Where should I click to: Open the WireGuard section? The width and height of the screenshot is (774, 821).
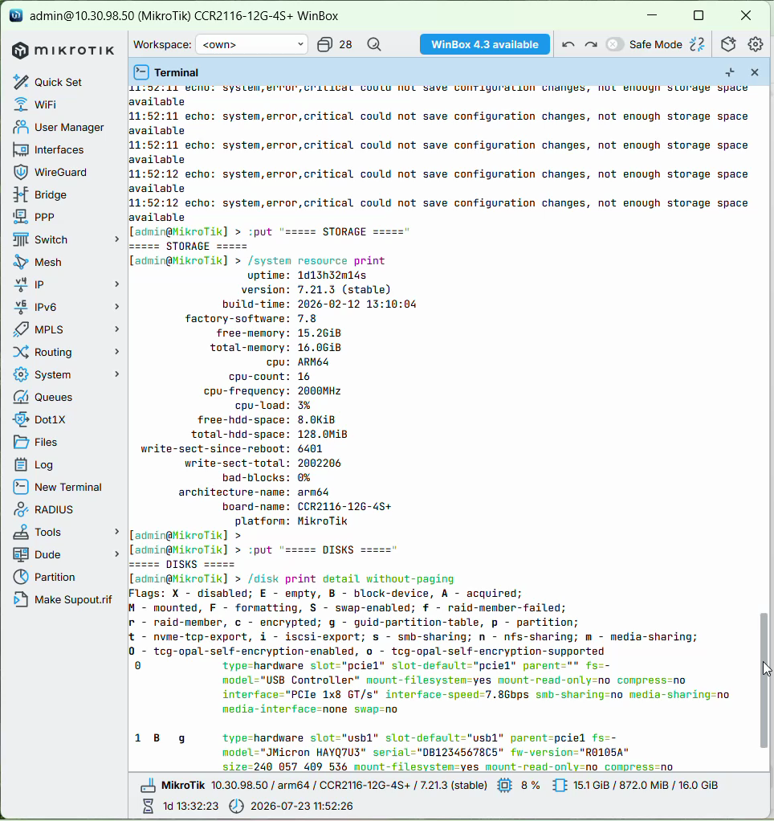pos(60,172)
